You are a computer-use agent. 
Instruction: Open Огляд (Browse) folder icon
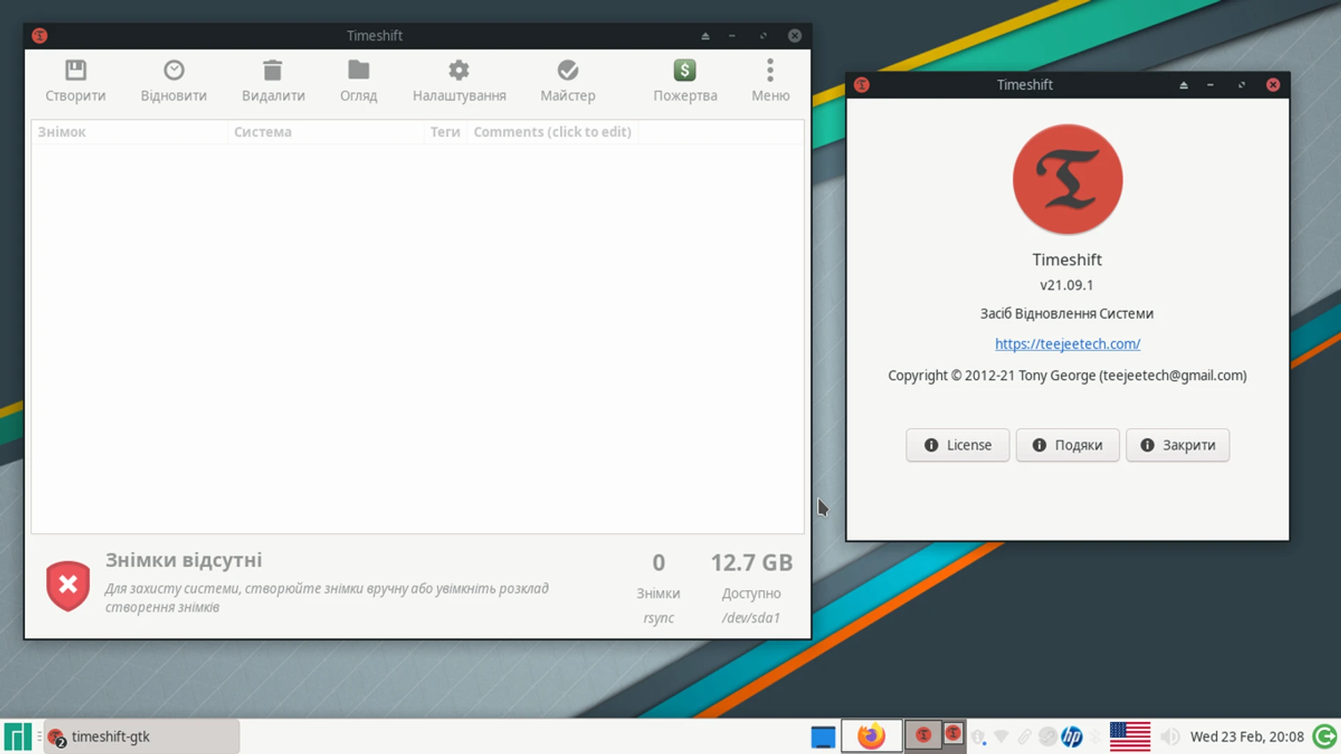tap(358, 70)
